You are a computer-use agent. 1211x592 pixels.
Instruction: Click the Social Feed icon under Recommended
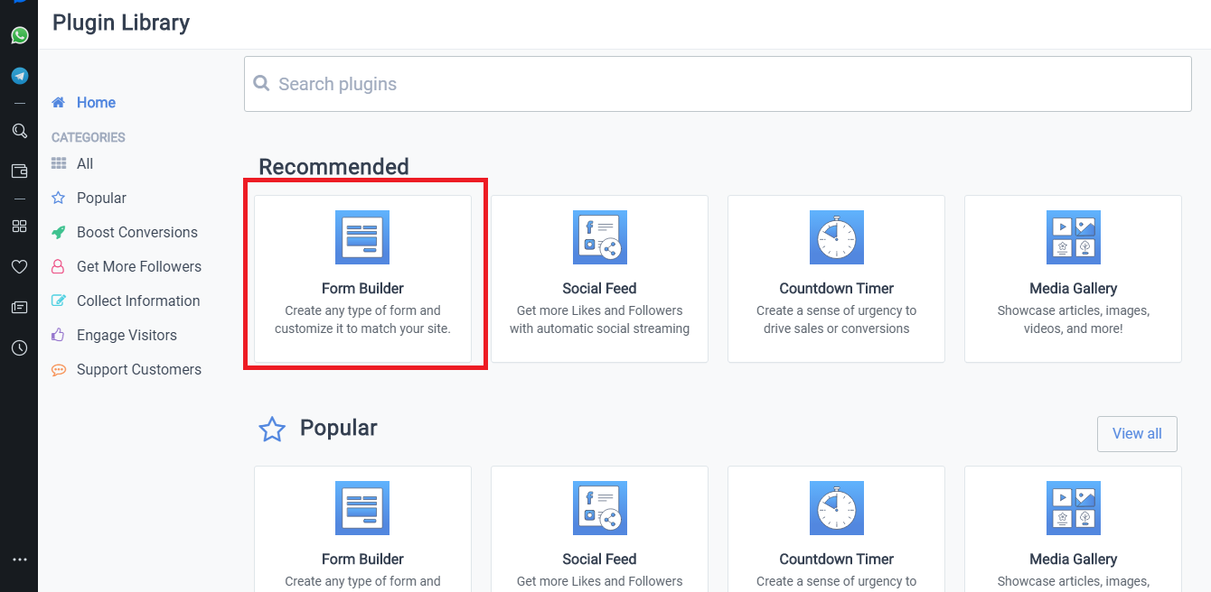tap(600, 237)
